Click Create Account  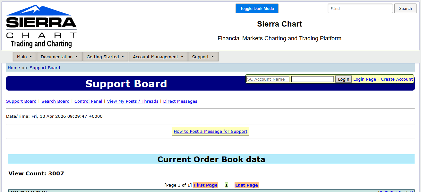tap(397, 79)
